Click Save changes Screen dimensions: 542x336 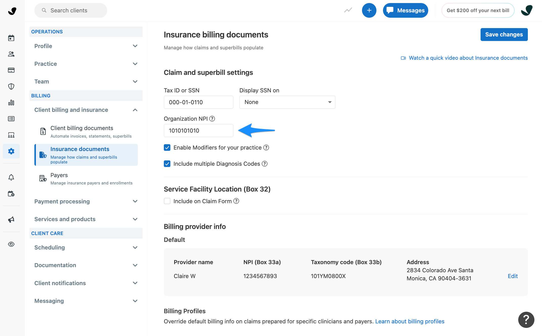pyautogui.click(x=504, y=34)
